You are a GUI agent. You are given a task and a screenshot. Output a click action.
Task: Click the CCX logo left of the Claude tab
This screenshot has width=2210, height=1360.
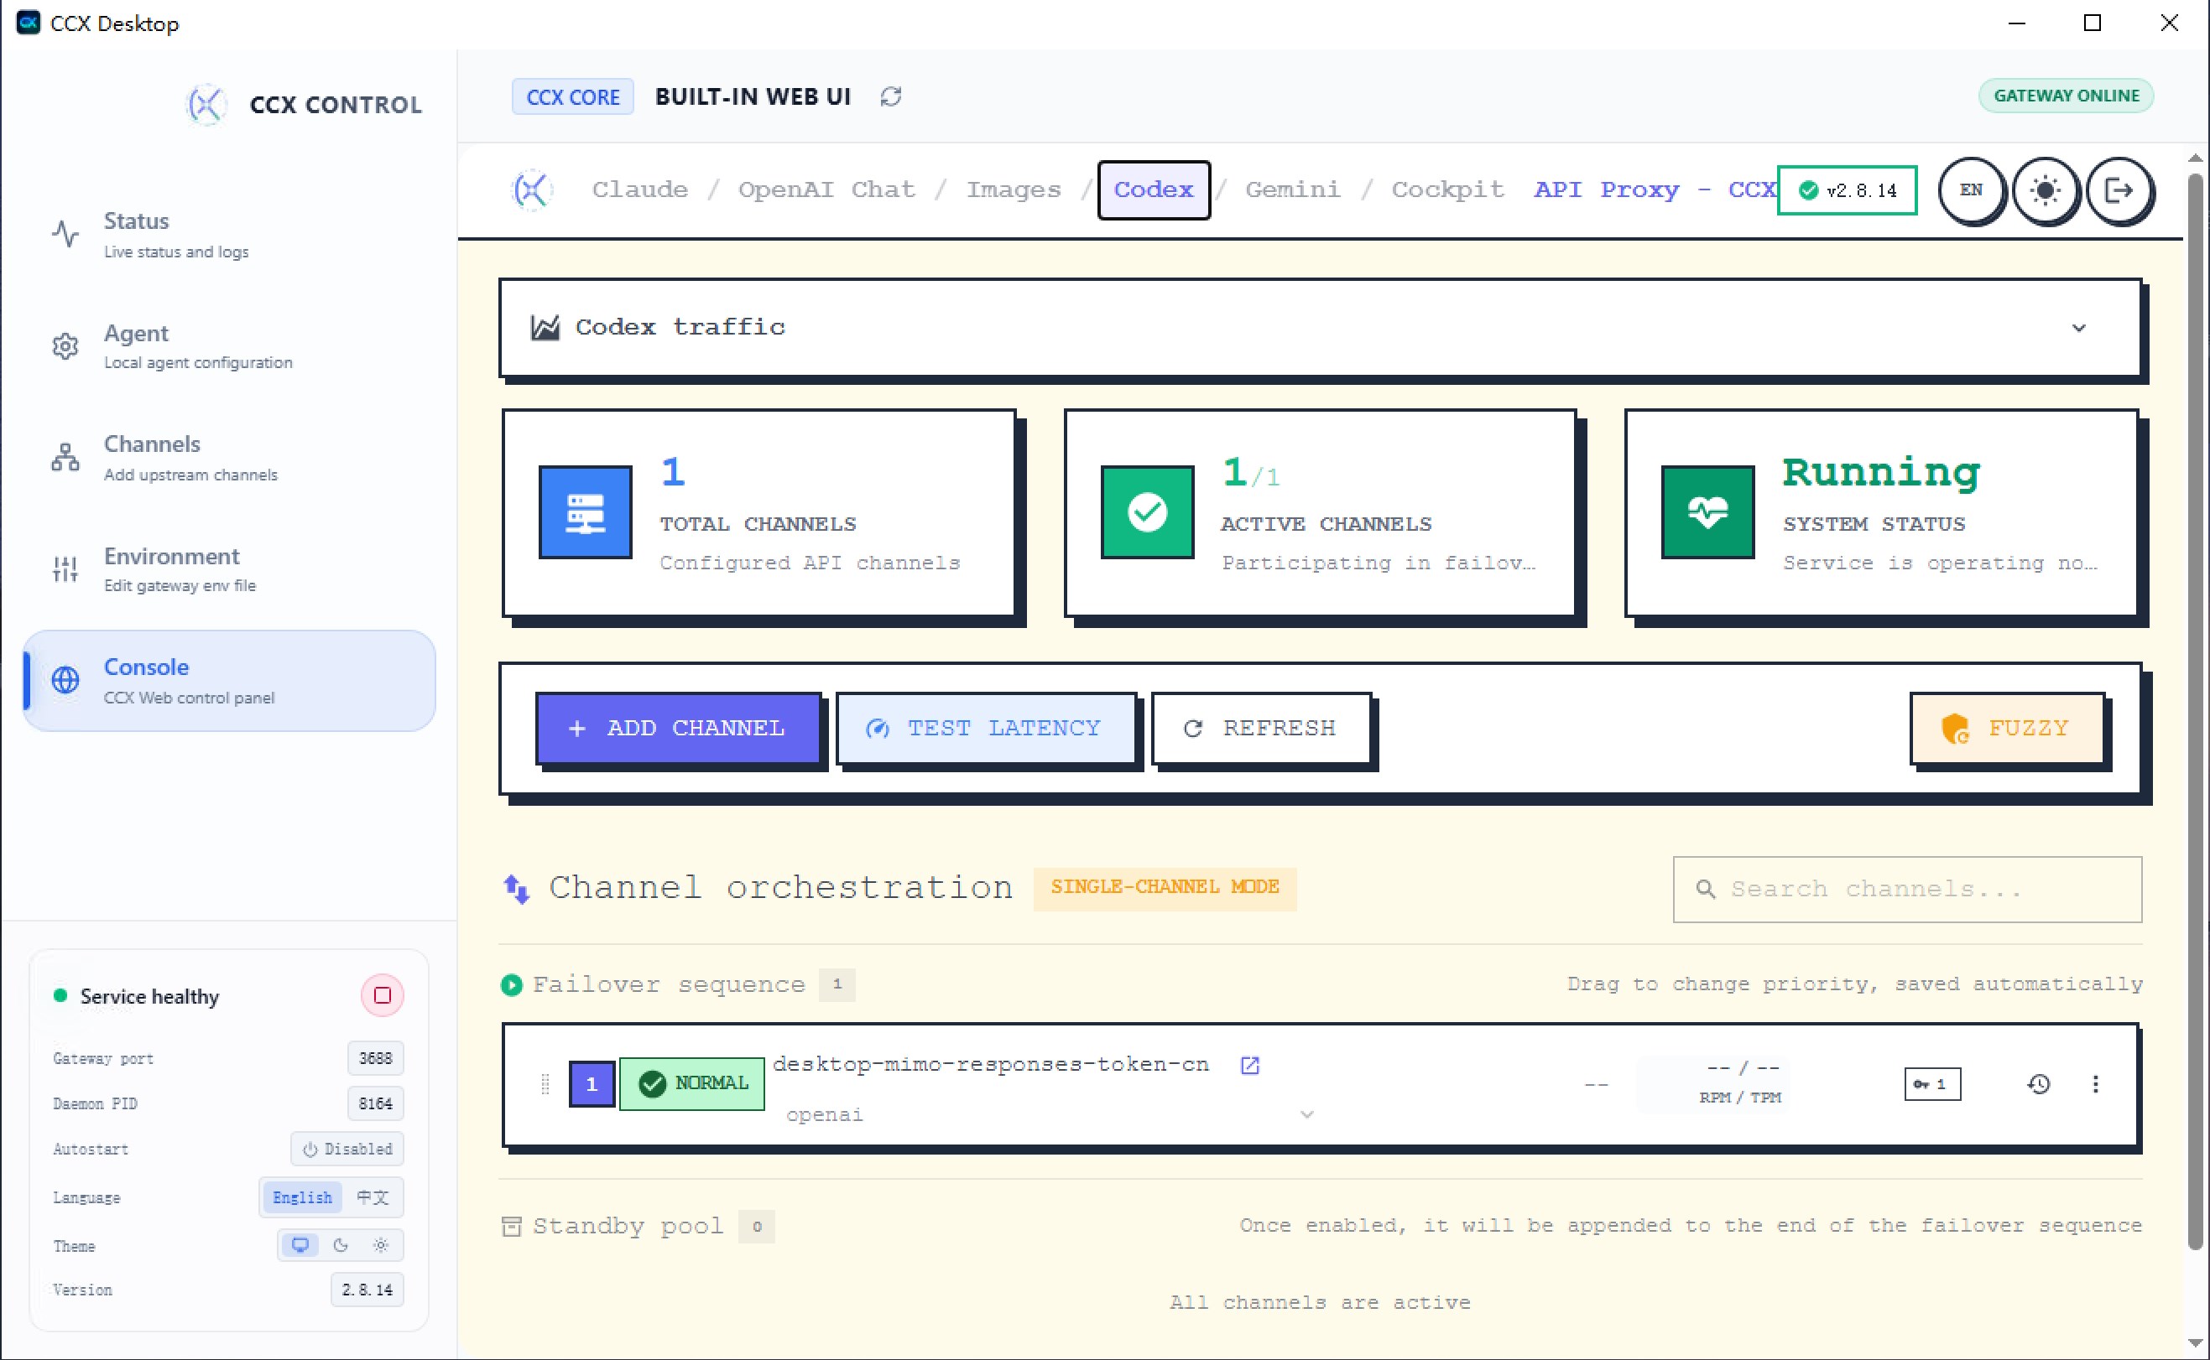point(532,189)
